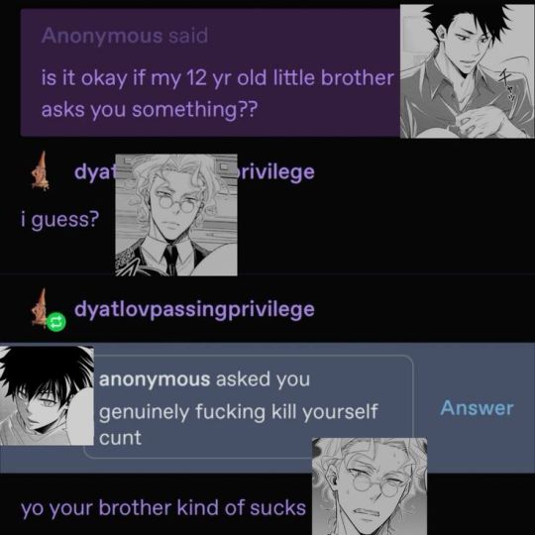
Task: Click the "Anonymous said" header
Action: coord(125,36)
